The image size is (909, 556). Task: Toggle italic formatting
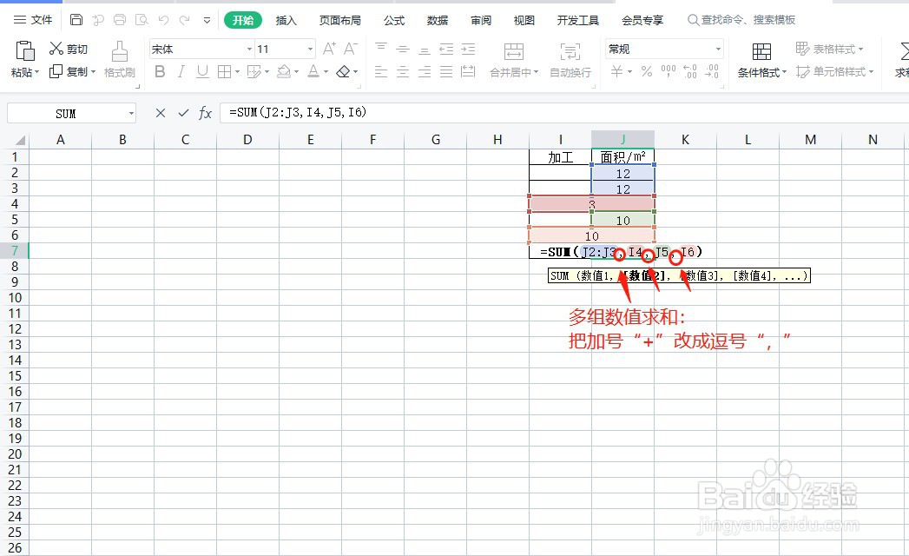(x=181, y=72)
